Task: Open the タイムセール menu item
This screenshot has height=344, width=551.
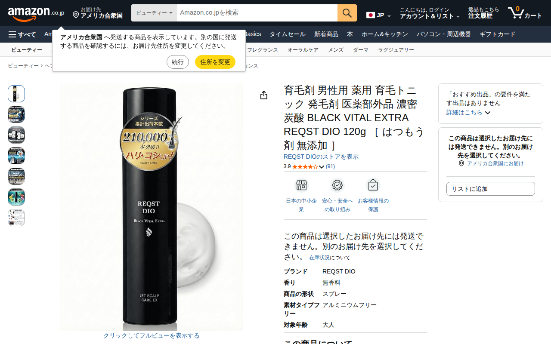Action: 288,34
